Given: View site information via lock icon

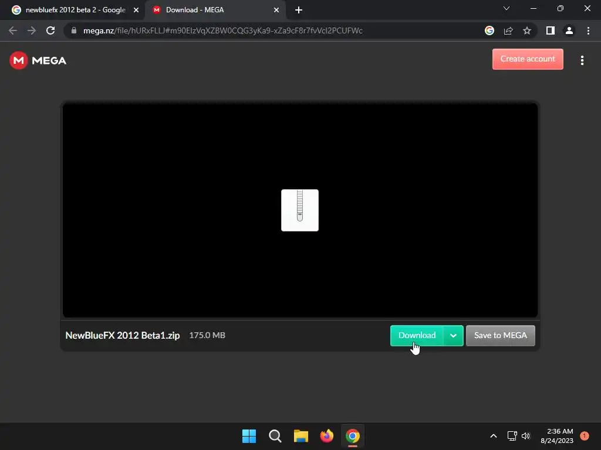Looking at the screenshot, I should coord(74,30).
